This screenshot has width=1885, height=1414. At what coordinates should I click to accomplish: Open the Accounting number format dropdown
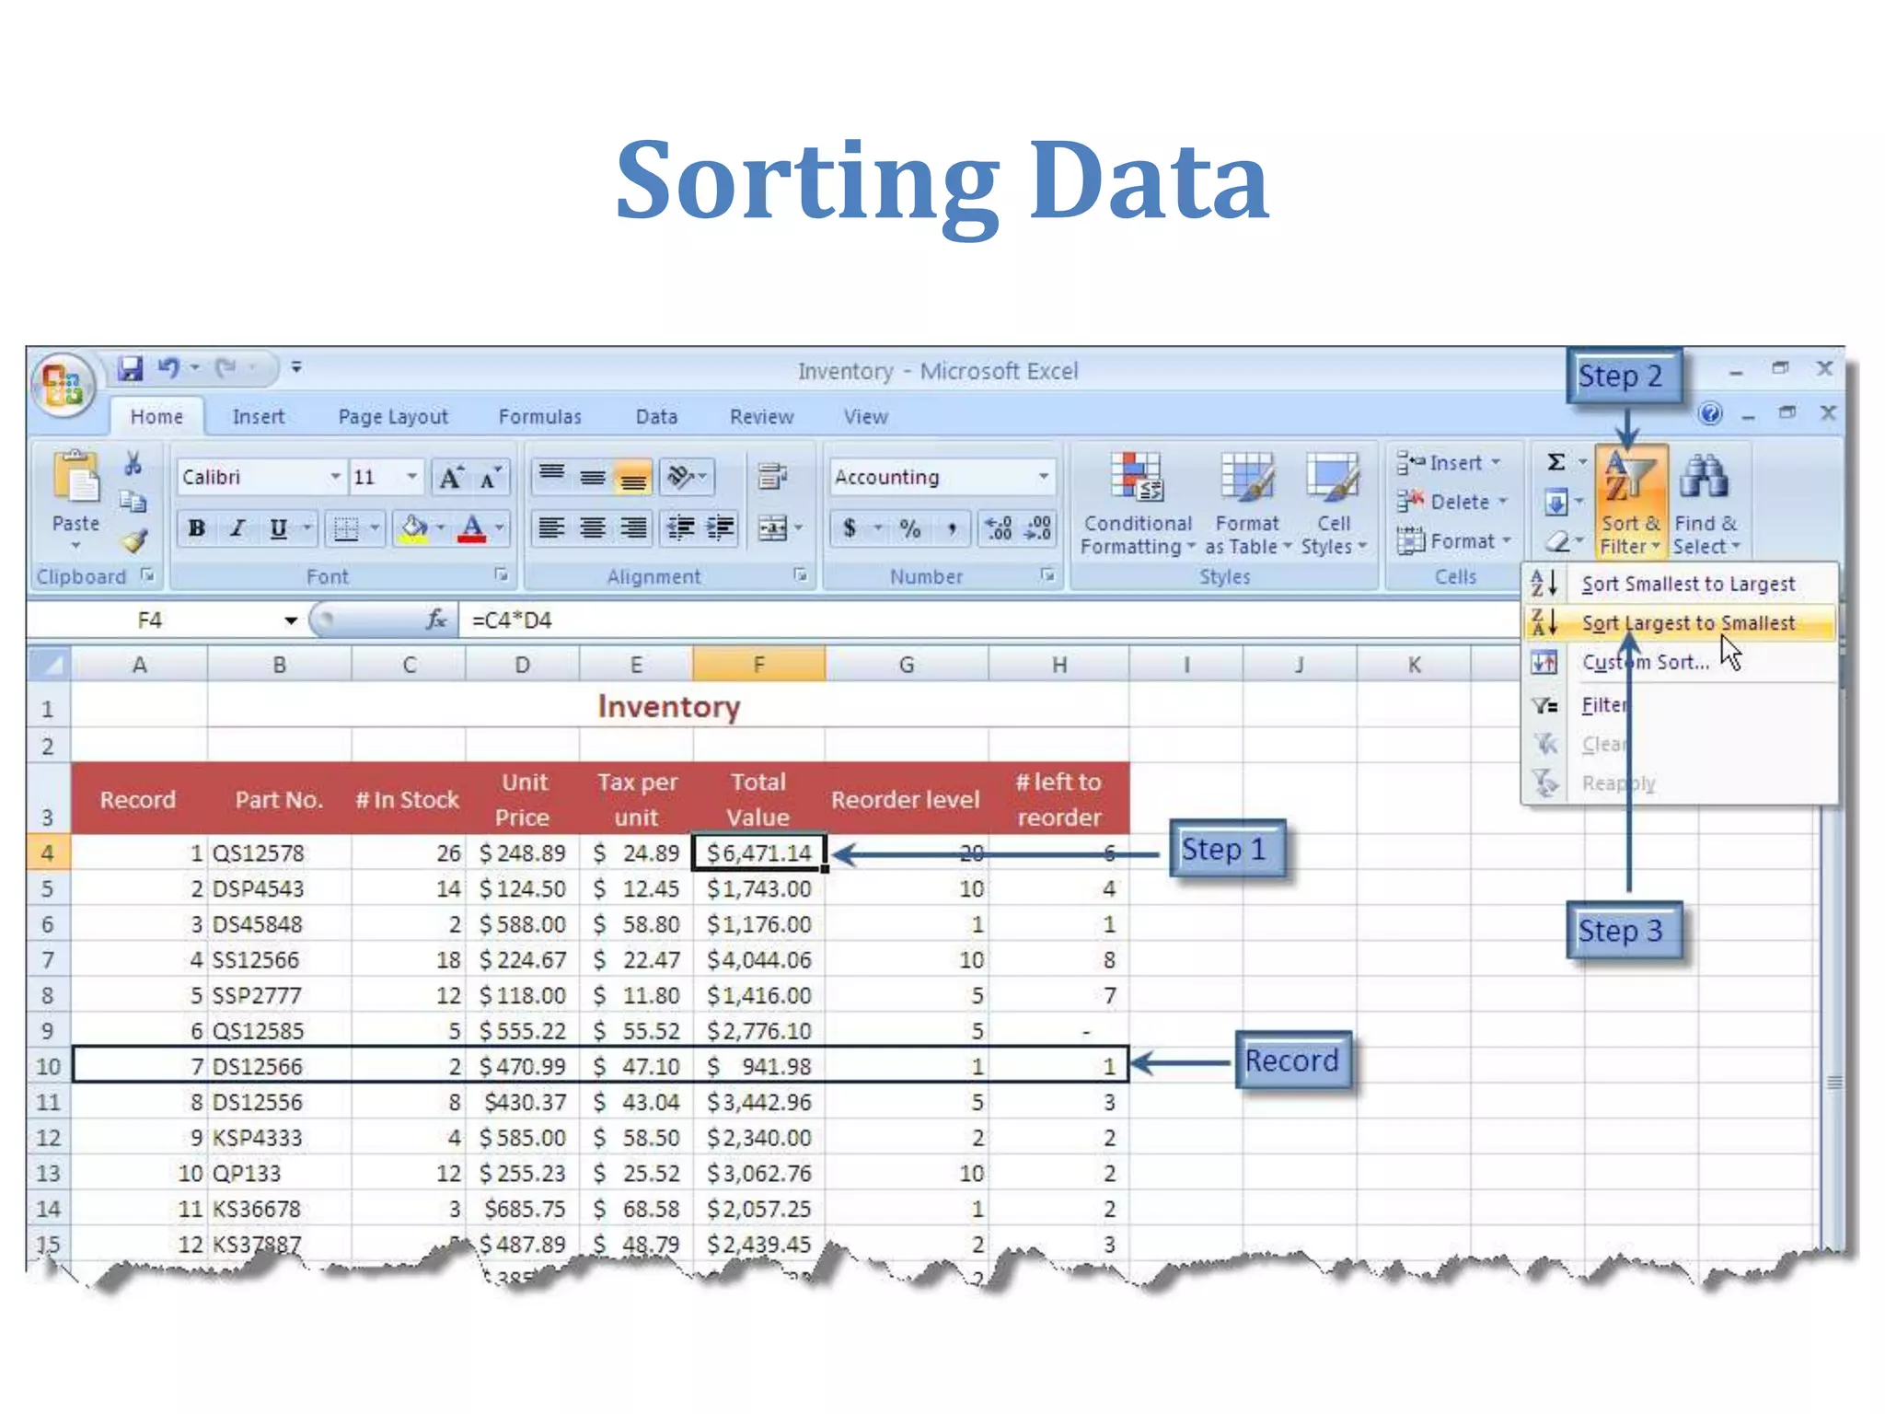click(1043, 477)
